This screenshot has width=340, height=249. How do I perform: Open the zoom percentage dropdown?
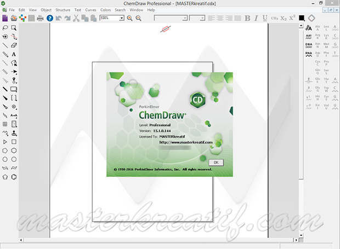click(x=122, y=18)
